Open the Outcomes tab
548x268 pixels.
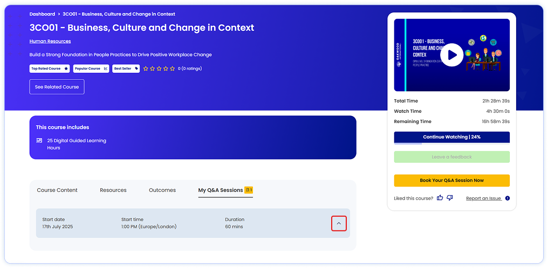click(x=162, y=190)
